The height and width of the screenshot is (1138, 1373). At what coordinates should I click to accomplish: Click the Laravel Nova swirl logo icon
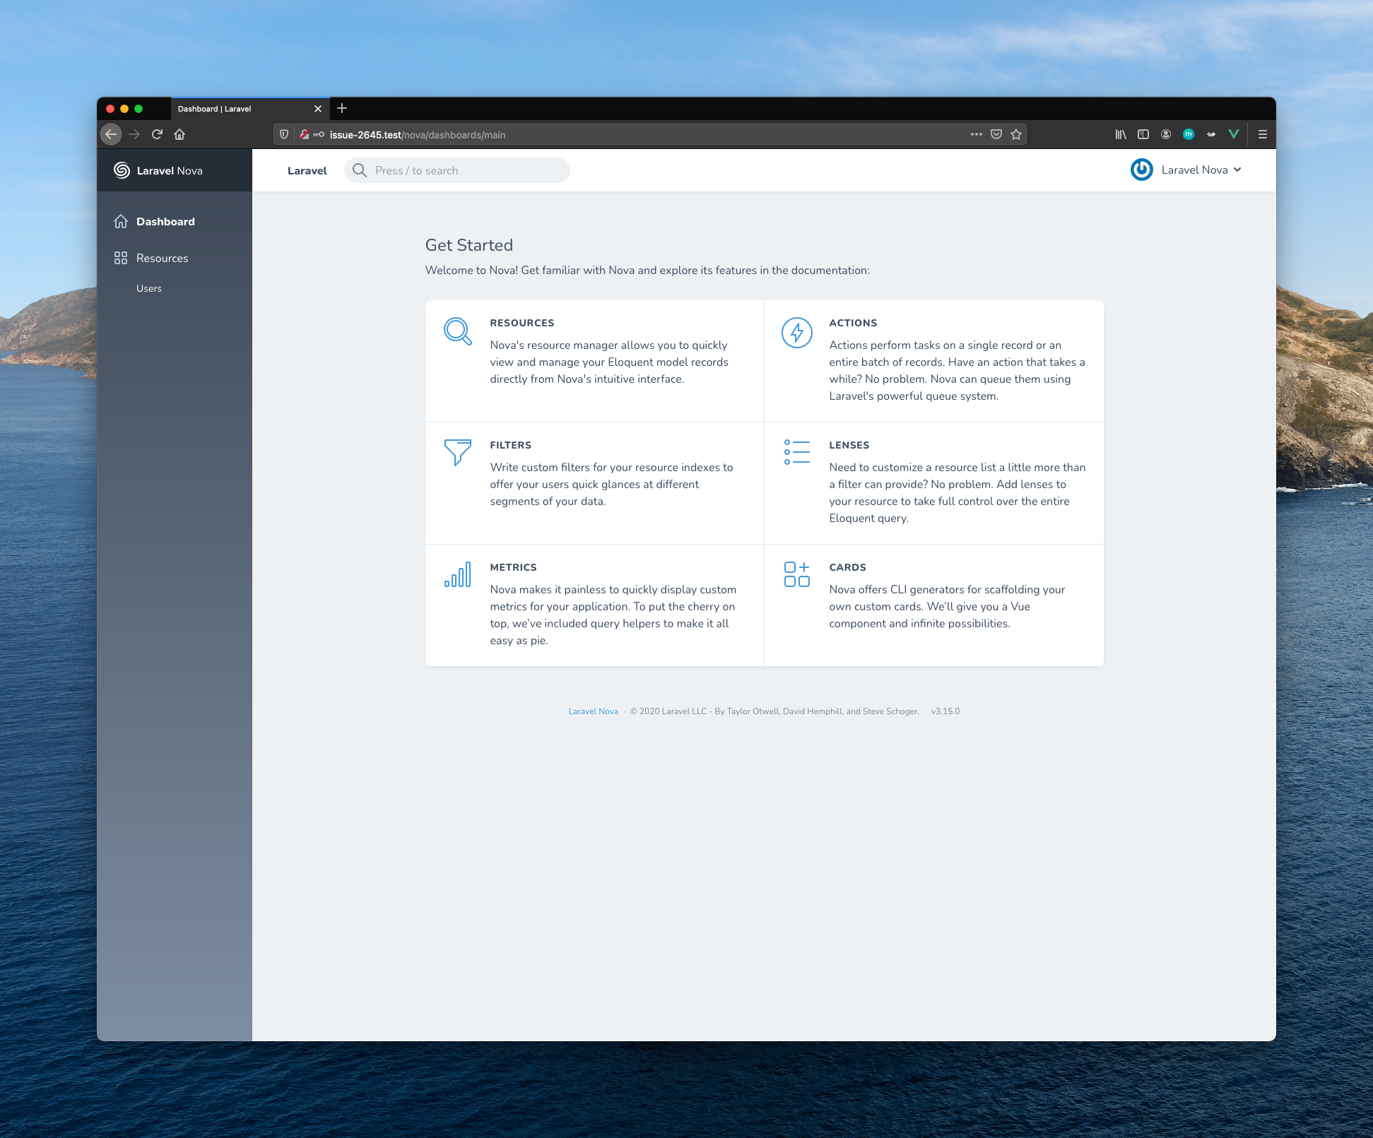pyautogui.click(x=121, y=170)
